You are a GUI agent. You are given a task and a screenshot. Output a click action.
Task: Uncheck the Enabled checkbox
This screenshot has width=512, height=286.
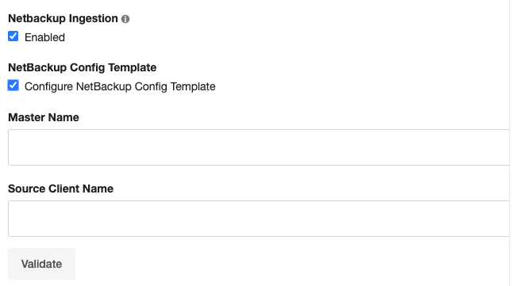pos(13,36)
